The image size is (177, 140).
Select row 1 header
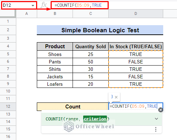[x=8, y=22]
